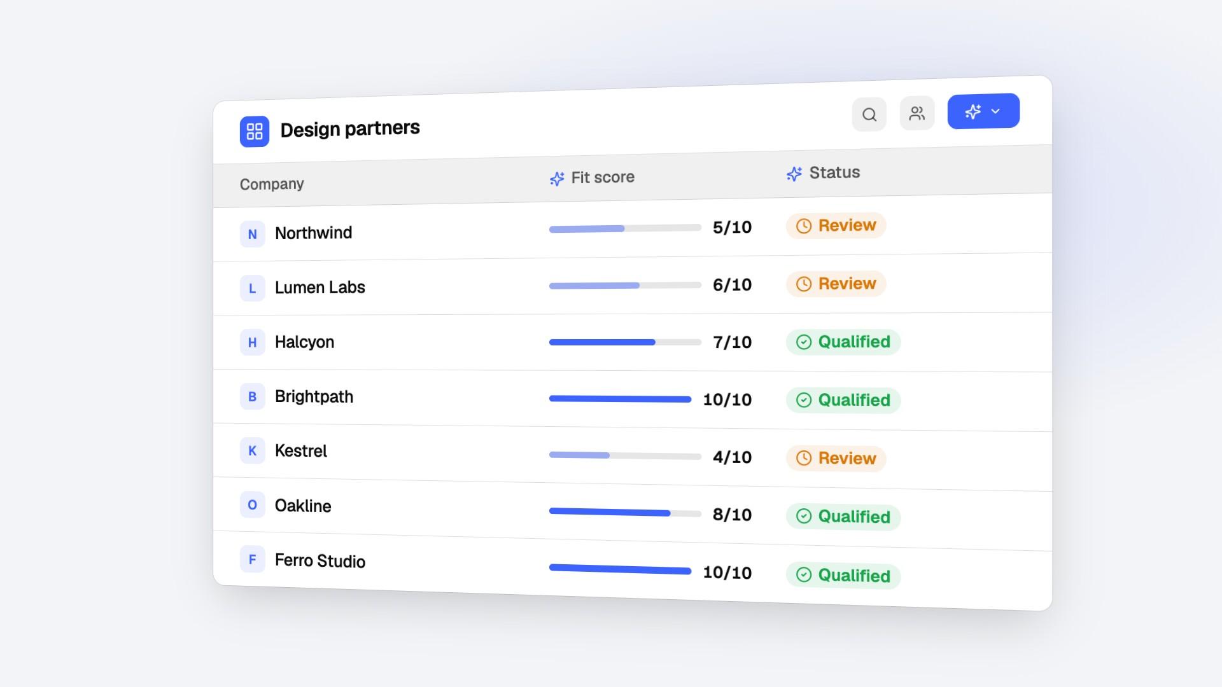Click Oakline's fit score bar
The image size is (1222, 687).
tap(625, 512)
